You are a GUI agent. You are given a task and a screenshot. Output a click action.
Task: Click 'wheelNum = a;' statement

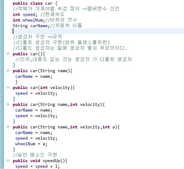point(31,144)
